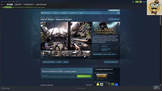Select the highlighted fourth screenshot thumbnail
The image size is (162, 91).
[x=76, y=53]
